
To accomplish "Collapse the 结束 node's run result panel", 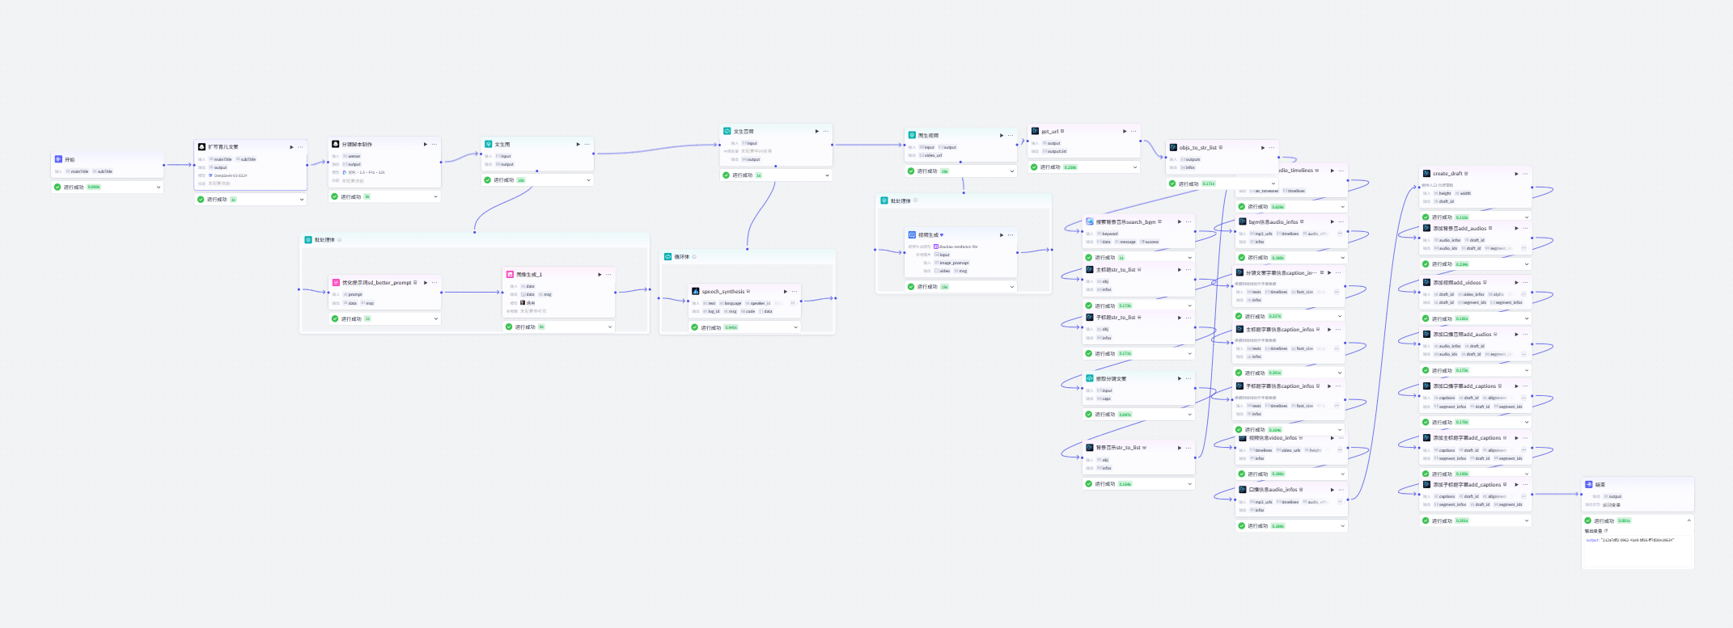I will tap(1689, 521).
